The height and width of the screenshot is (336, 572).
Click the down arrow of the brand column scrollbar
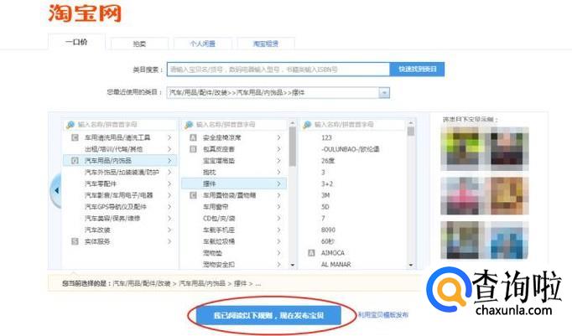click(x=411, y=265)
